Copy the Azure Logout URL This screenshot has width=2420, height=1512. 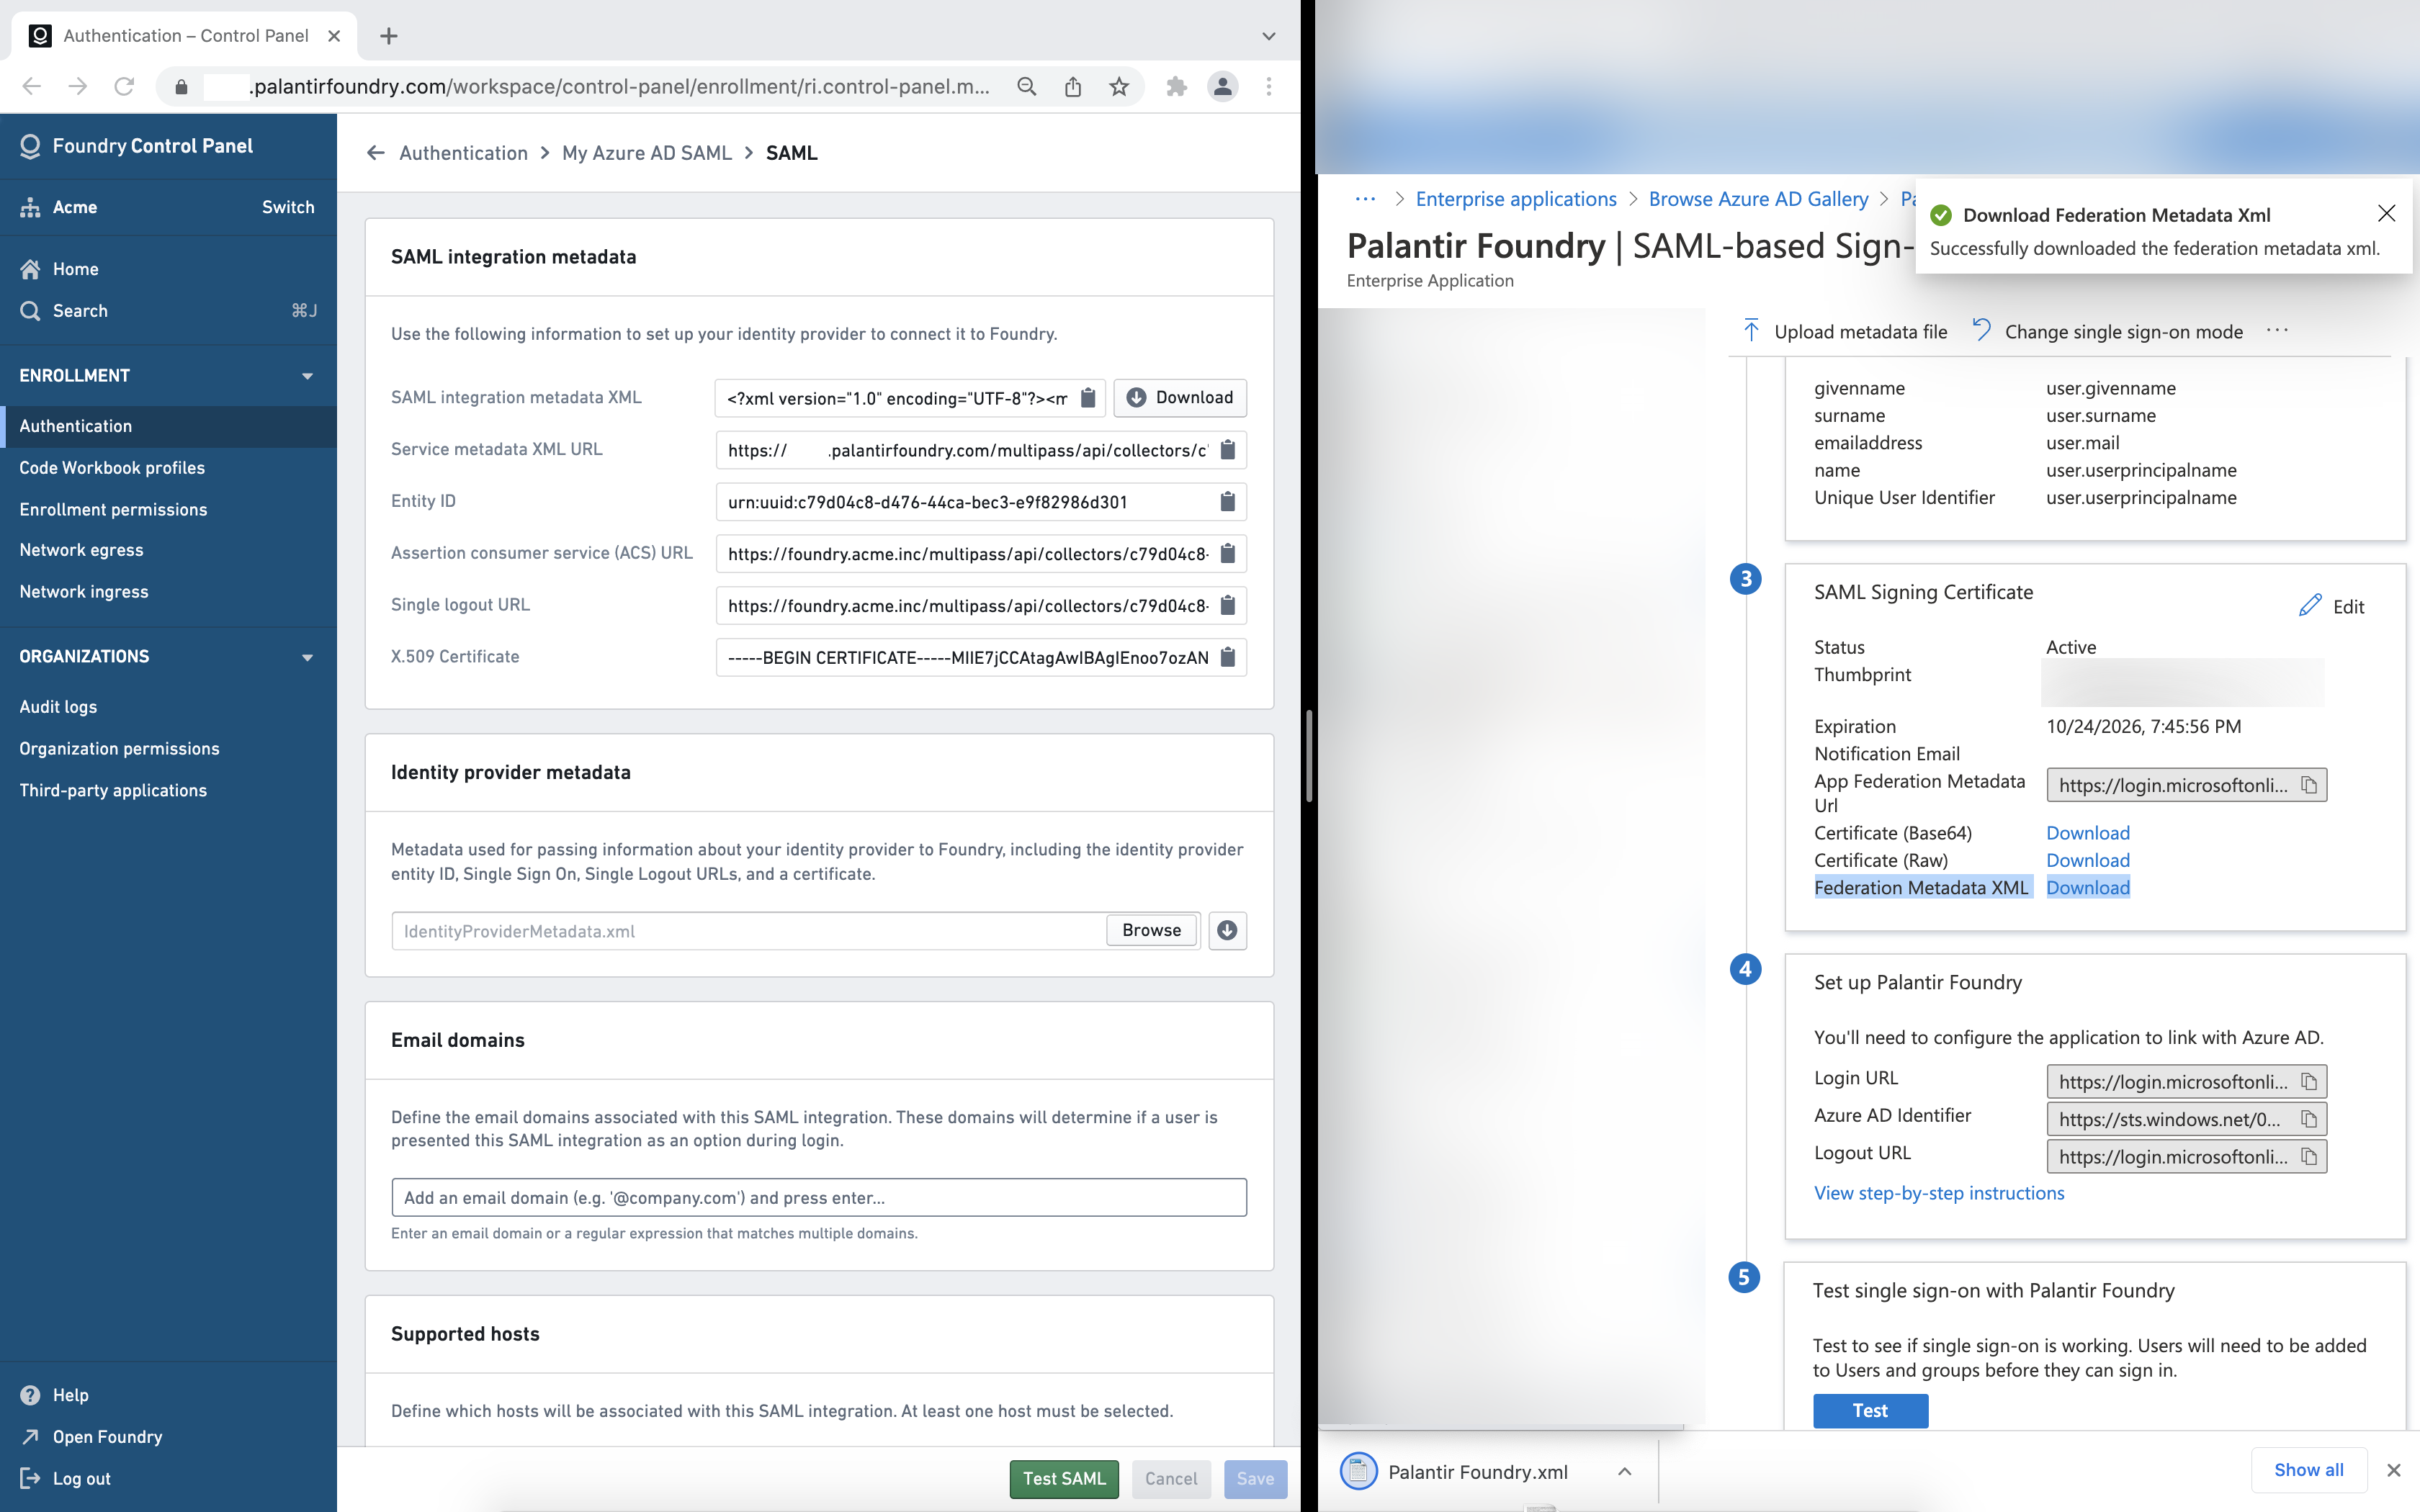(2309, 1157)
